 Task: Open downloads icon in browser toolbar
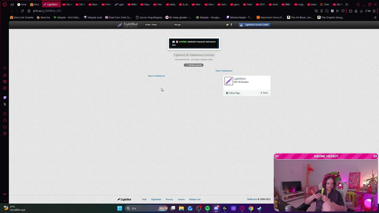[361, 11]
